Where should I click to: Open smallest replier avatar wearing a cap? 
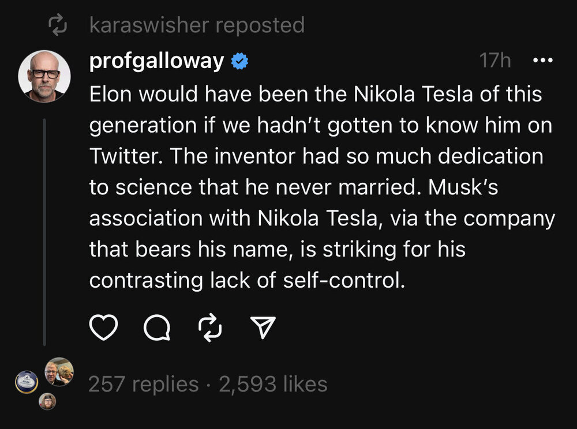pyautogui.click(x=47, y=401)
